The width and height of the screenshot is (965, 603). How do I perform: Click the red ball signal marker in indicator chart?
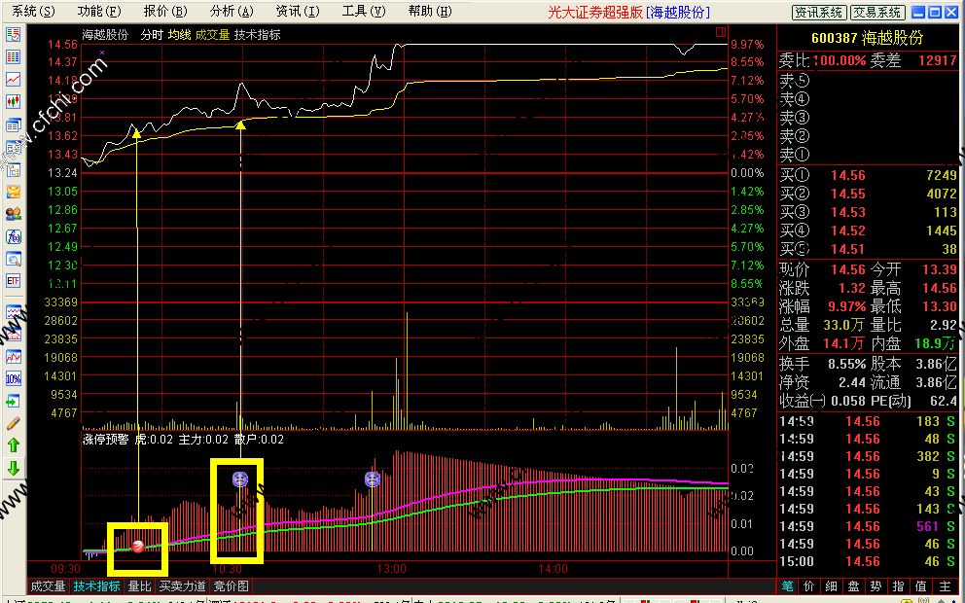[x=139, y=546]
